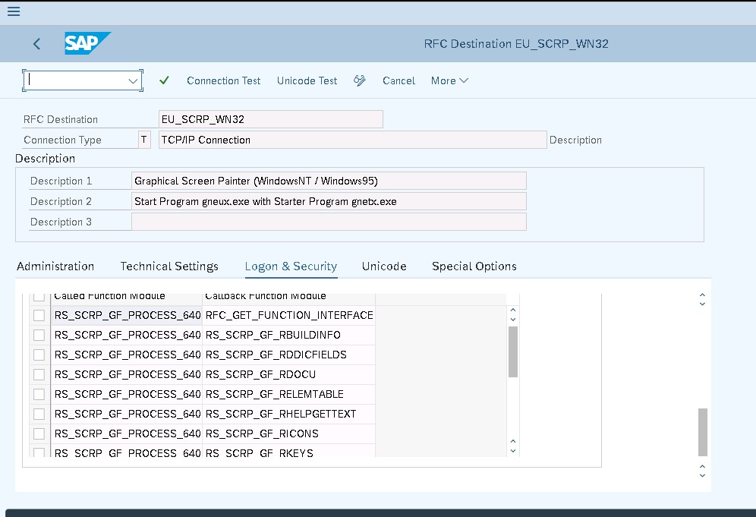Click the RS_SCRP_GF_RKEYS callback cell
756x517 pixels.
click(288, 451)
